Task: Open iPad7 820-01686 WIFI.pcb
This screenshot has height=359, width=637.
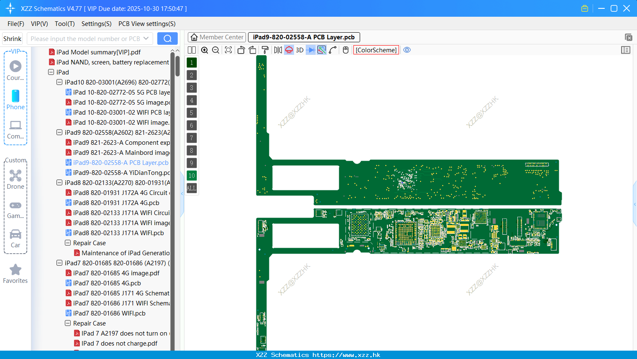Action: click(x=105, y=313)
